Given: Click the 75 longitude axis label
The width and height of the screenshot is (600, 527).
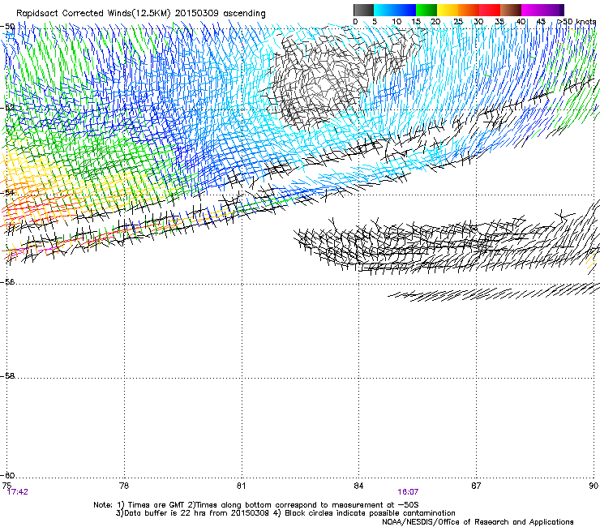Looking at the screenshot, I should 6,486.
